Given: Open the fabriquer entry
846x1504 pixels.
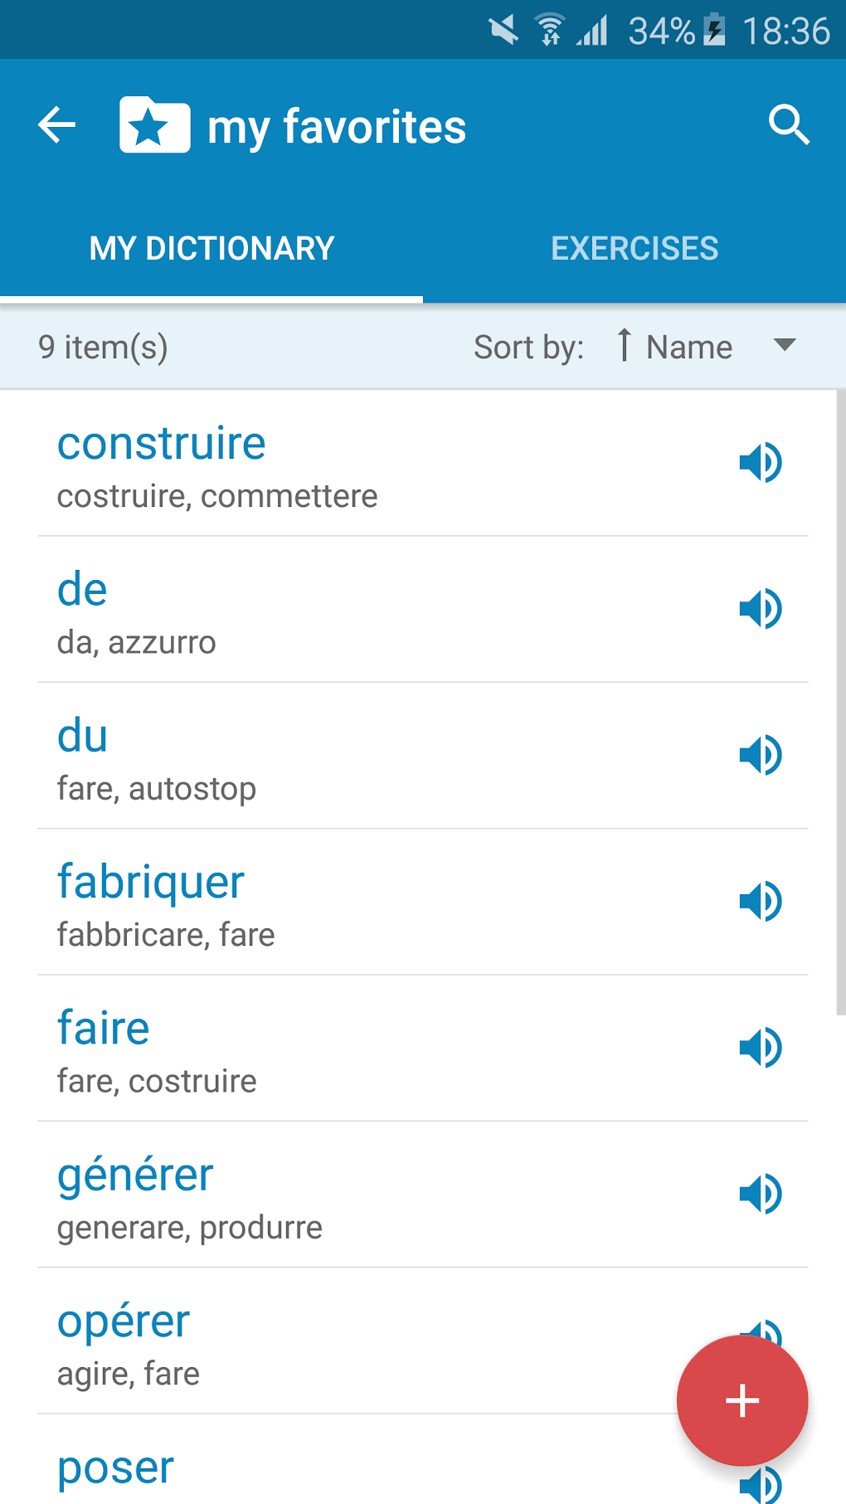Looking at the screenshot, I should (x=151, y=882).
